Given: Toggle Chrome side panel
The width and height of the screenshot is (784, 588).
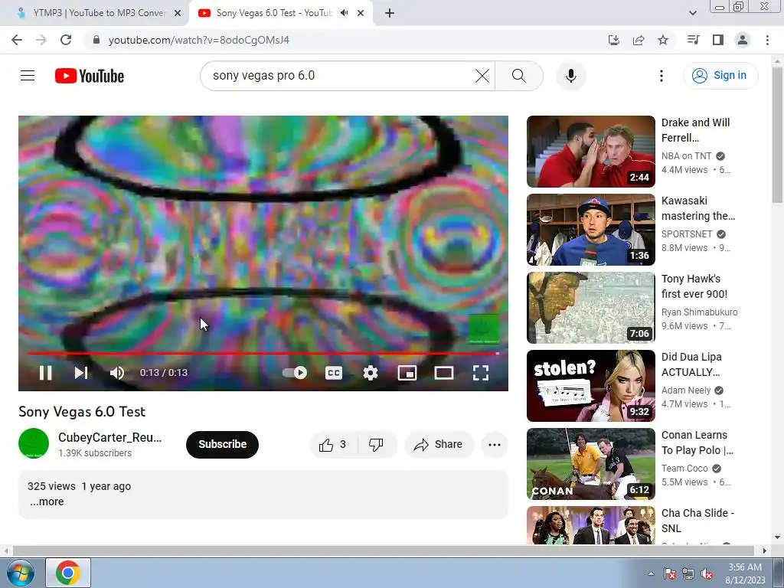Looking at the screenshot, I should pos(718,40).
